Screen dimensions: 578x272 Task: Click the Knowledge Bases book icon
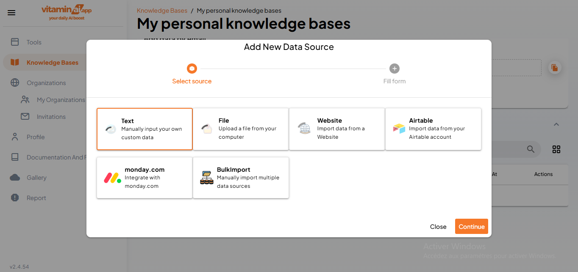(14, 62)
